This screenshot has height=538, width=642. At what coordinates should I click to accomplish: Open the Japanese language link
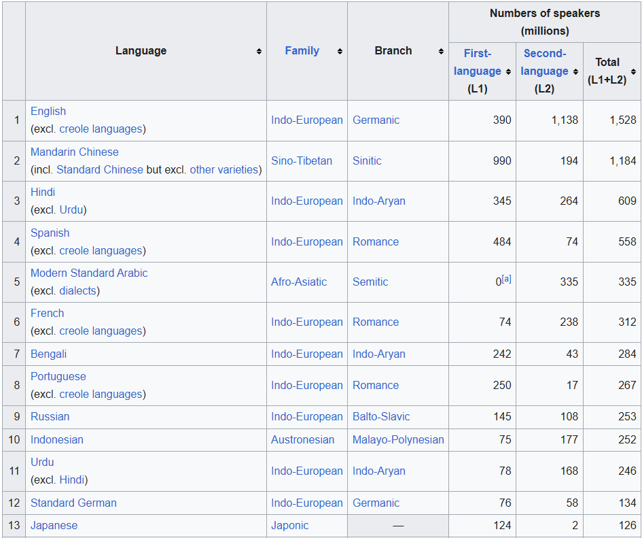point(54,525)
